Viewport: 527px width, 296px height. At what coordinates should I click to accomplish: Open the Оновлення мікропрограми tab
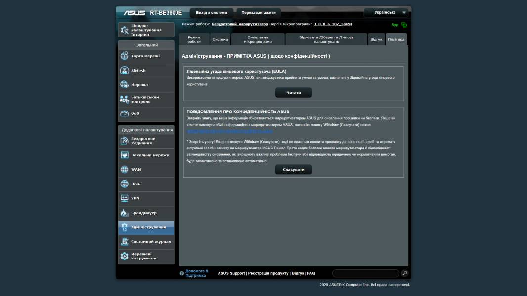coord(258,39)
